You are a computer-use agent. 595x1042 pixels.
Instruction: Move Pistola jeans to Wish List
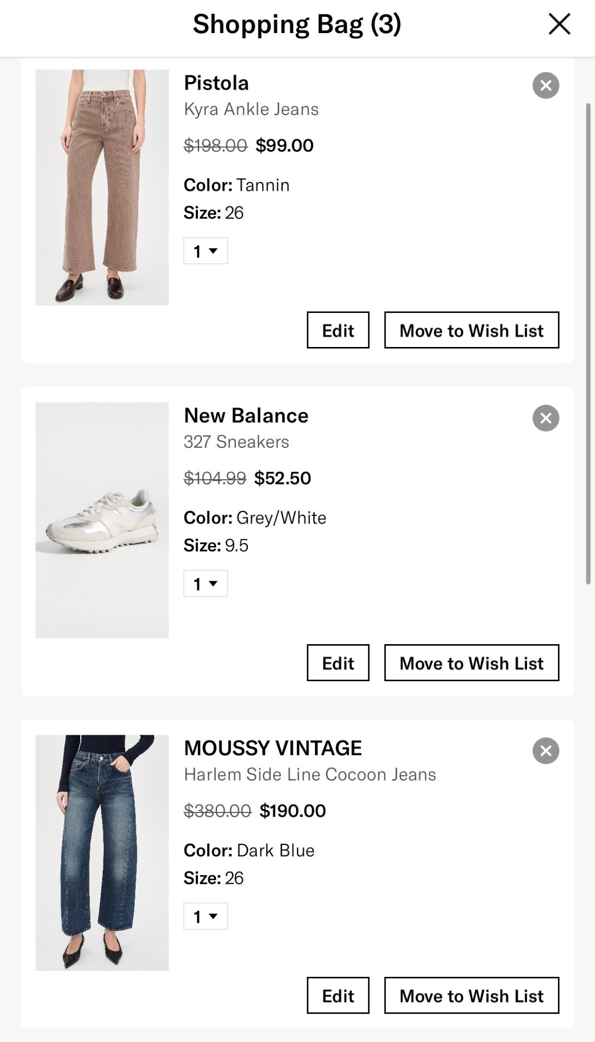[471, 330]
